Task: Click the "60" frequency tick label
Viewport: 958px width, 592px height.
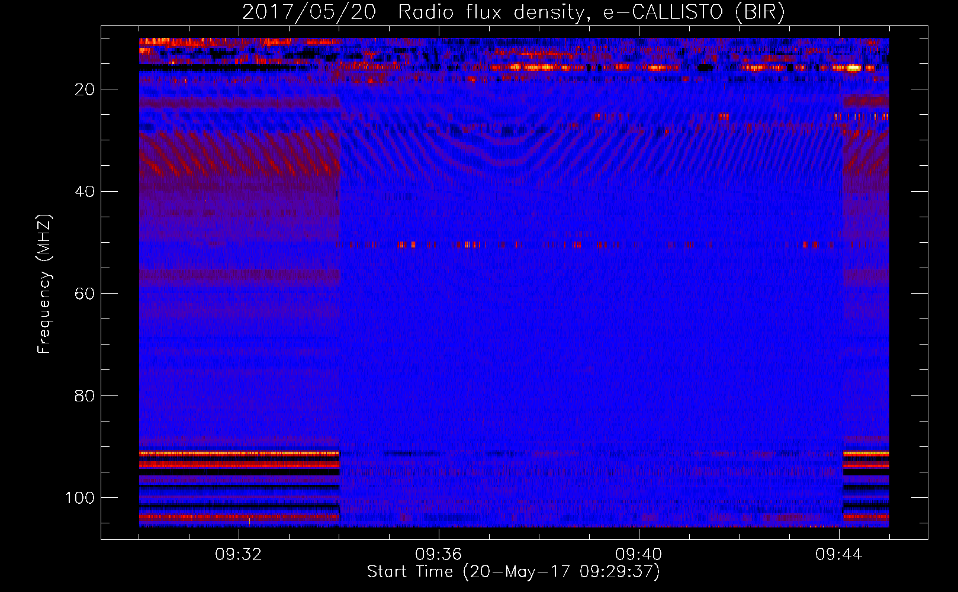Action: point(85,294)
